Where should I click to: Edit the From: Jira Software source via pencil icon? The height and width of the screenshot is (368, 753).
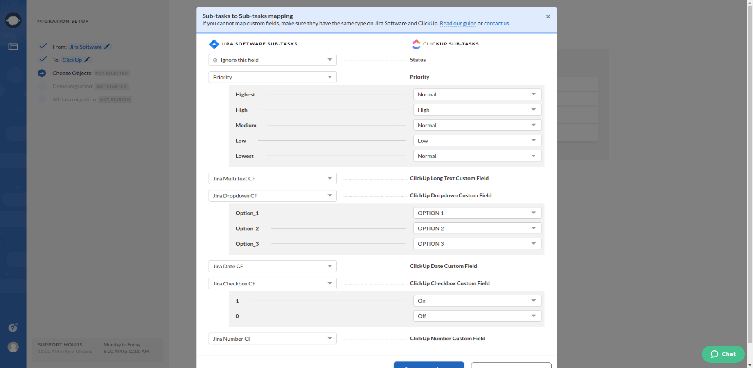106,46
